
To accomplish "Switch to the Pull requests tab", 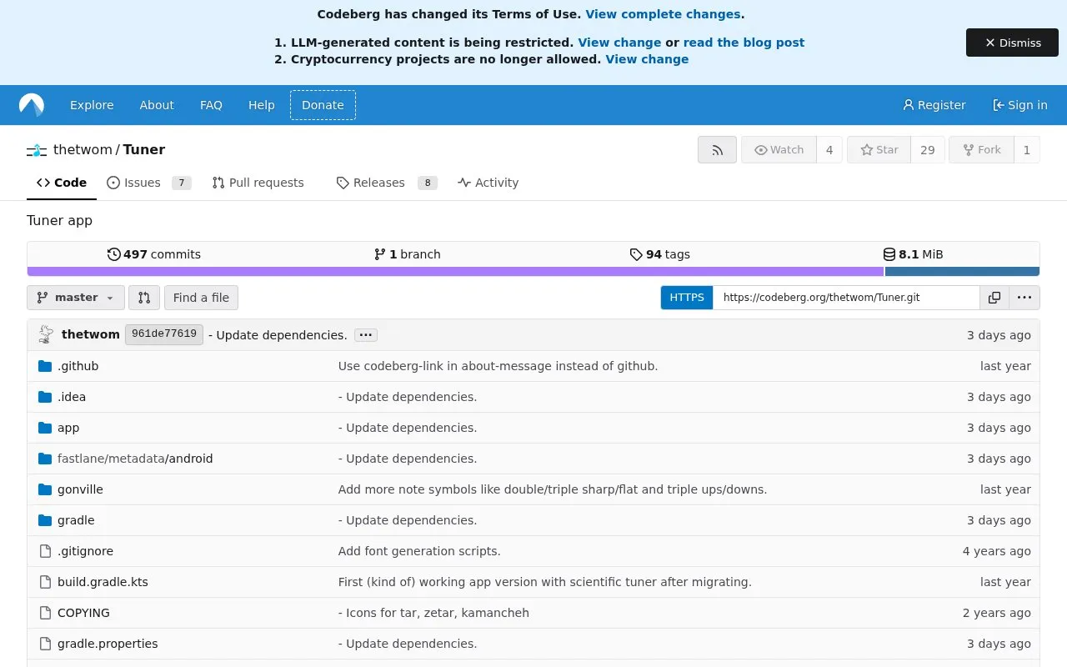I will 258,183.
